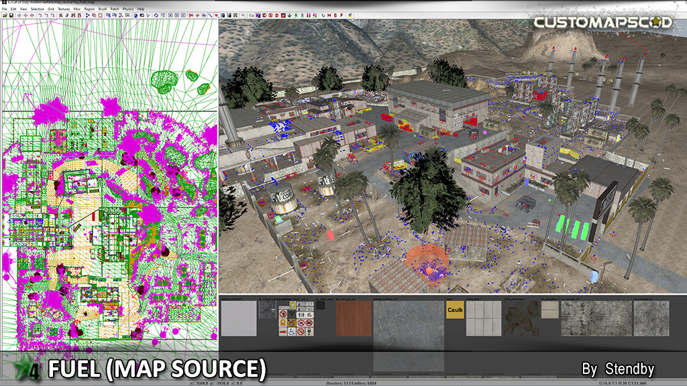The width and height of the screenshot is (687, 386).
Task: Select the yellow Caulk texture
Action: pyautogui.click(x=455, y=310)
